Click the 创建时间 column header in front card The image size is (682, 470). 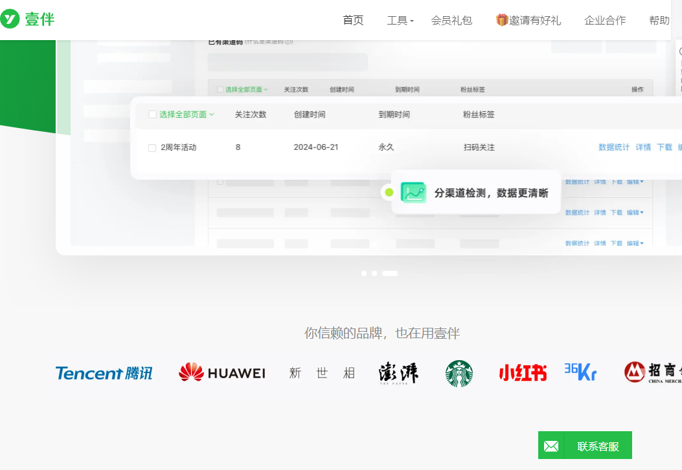pos(309,114)
